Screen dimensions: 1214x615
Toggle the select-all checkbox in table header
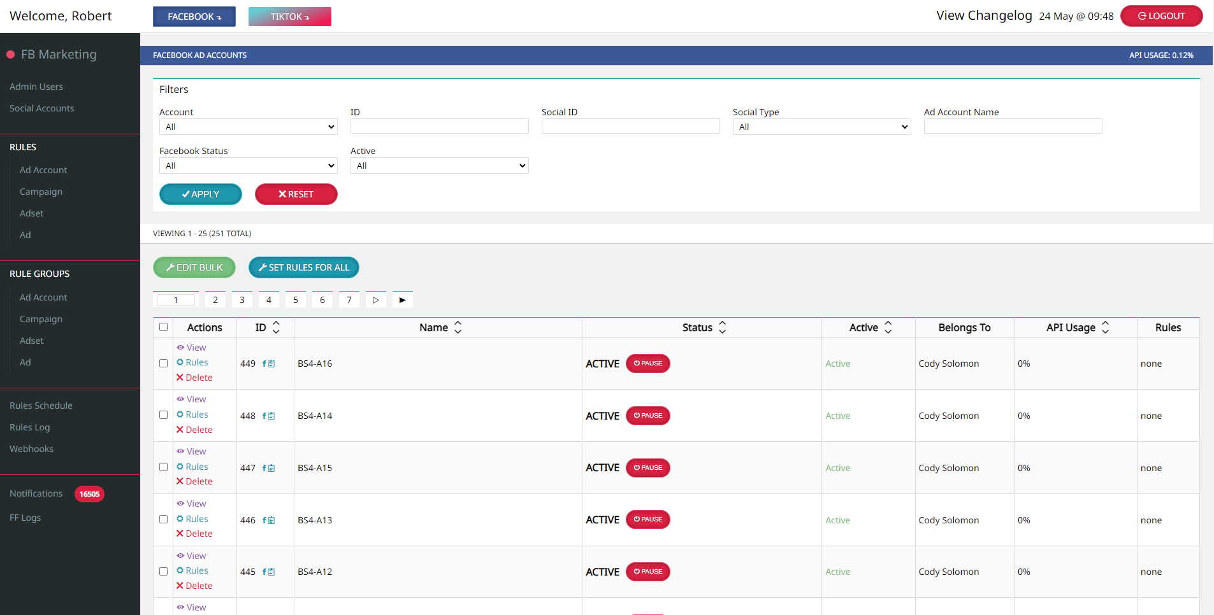tap(164, 327)
